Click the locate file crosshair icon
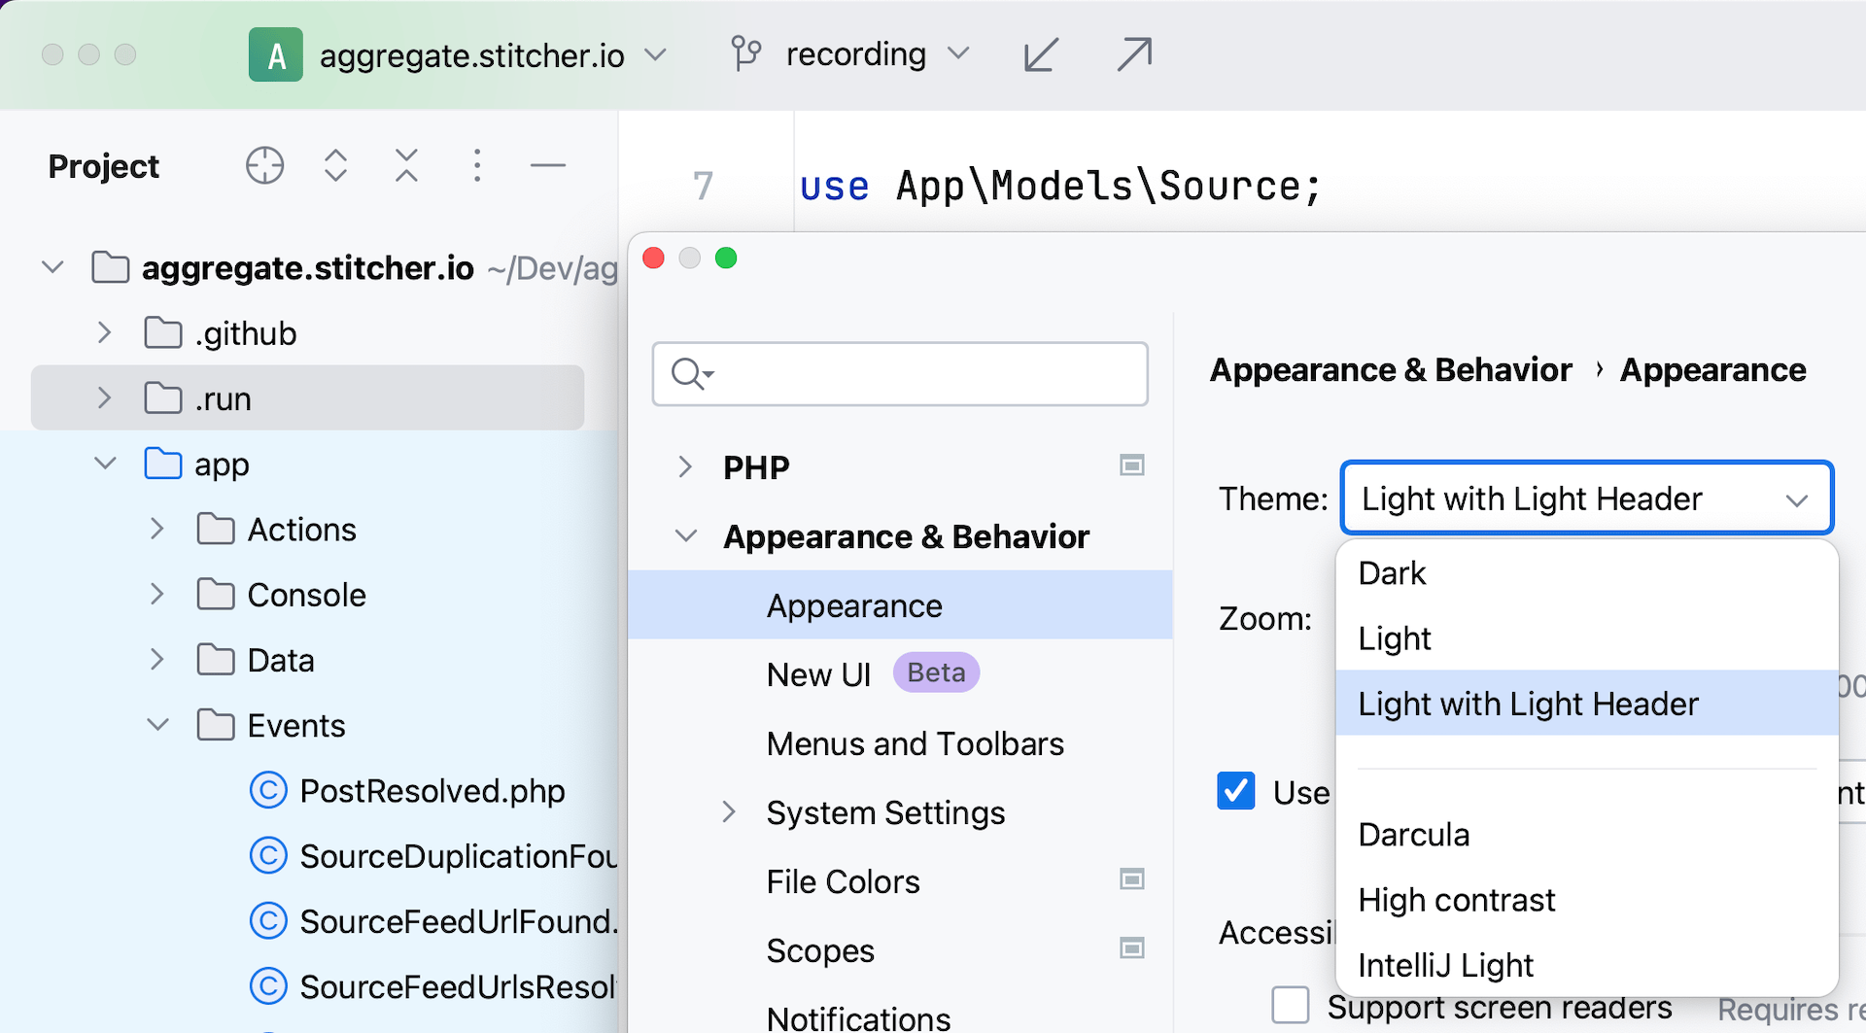This screenshot has width=1866, height=1033. (264, 166)
